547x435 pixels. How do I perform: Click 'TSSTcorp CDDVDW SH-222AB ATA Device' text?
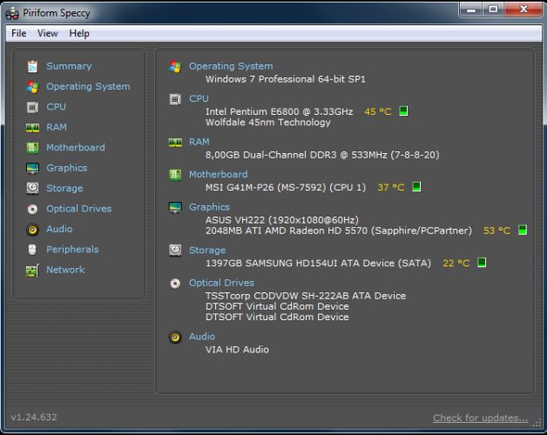point(306,296)
